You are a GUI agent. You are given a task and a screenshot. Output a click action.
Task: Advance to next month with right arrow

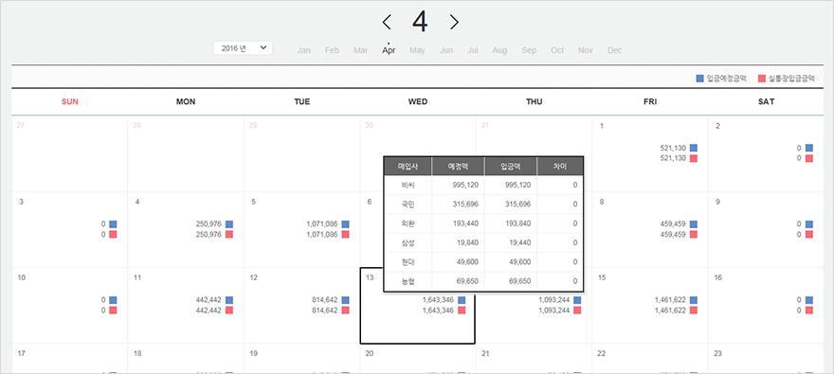point(454,22)
